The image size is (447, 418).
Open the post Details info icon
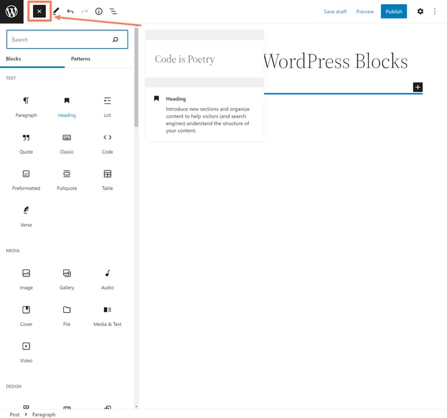(98, 12)
